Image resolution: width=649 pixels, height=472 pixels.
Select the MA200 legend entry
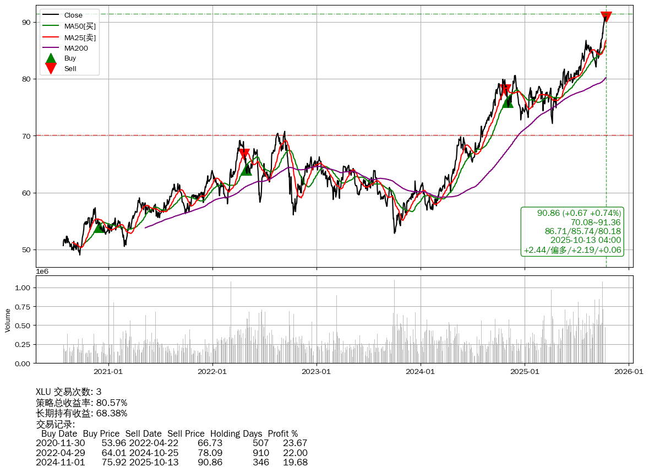pos(76,48)
